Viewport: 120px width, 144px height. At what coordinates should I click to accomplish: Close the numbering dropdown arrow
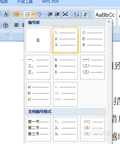pos(33,14)
